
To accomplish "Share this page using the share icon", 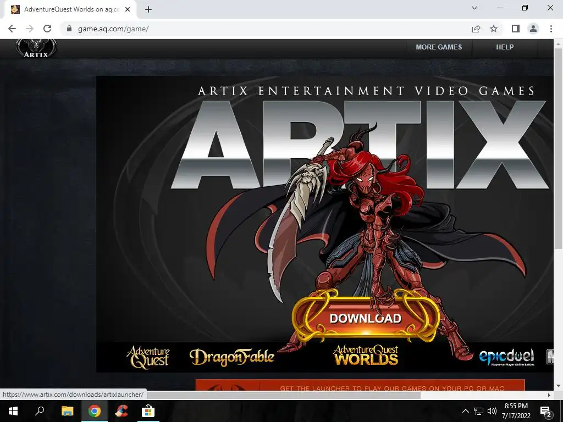I will point(476,29).
